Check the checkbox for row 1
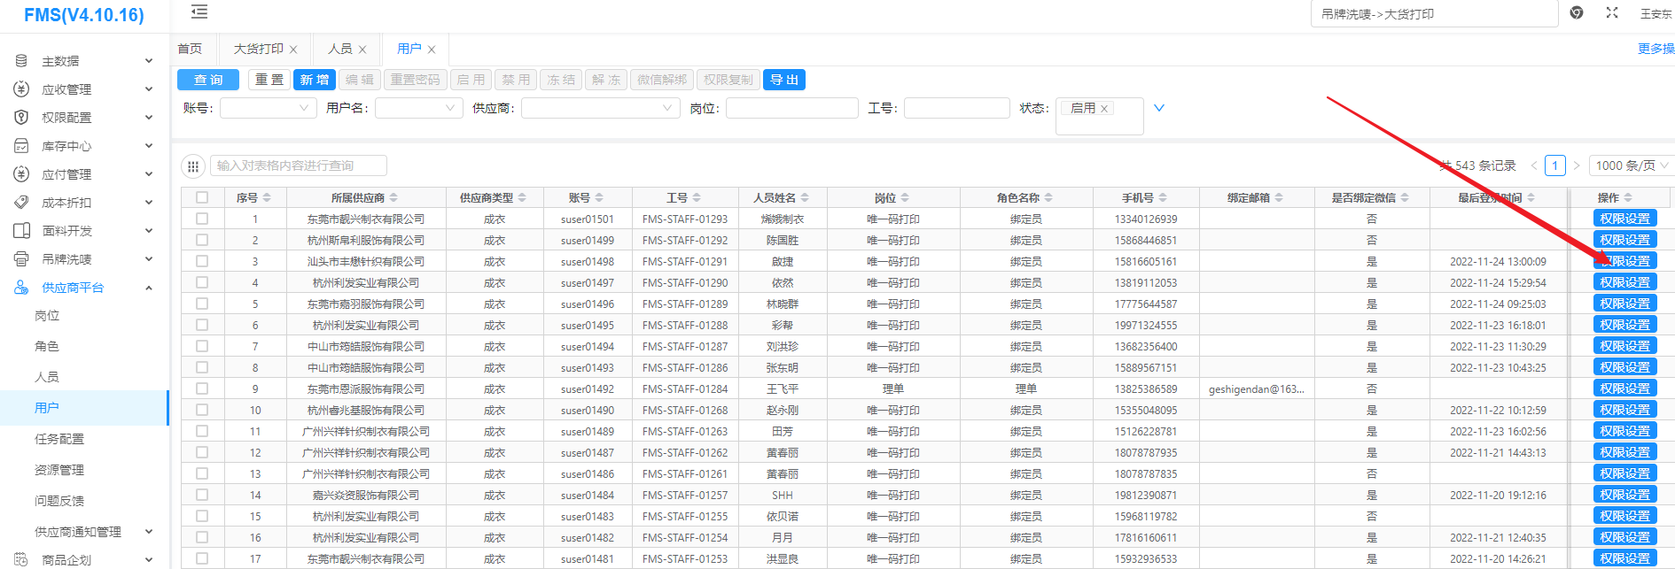The width and height of the screenshot is (1675, 569). (x=202, y=219)
